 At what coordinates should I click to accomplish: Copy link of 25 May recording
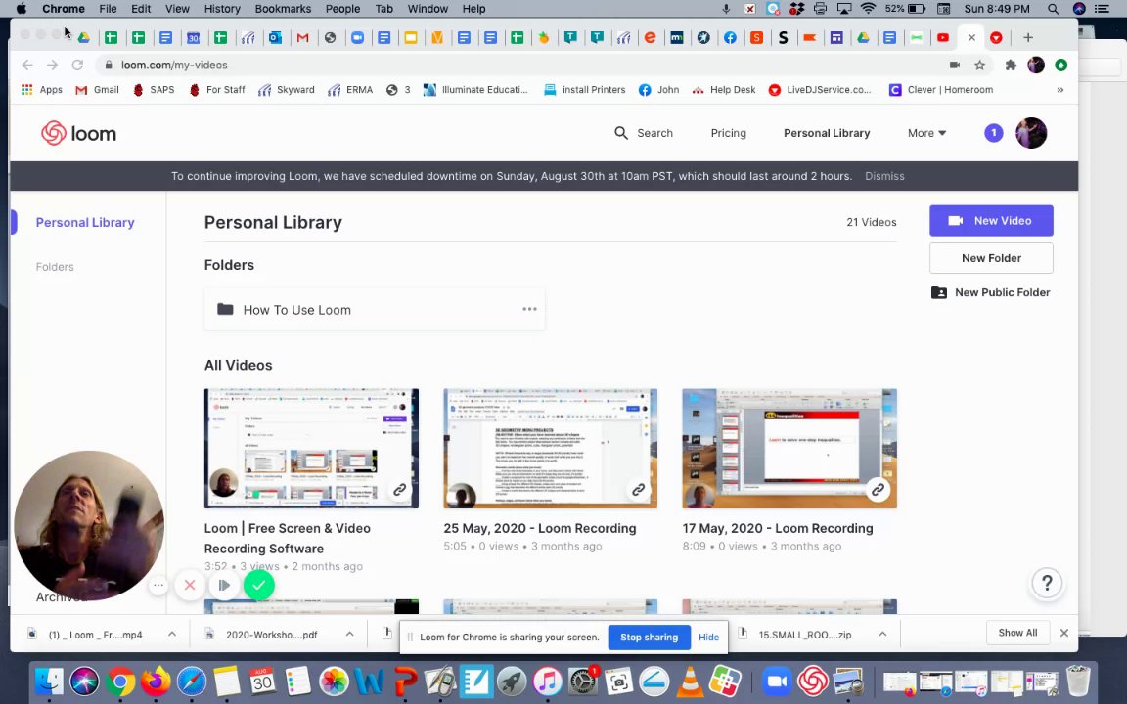pos(638,489)
